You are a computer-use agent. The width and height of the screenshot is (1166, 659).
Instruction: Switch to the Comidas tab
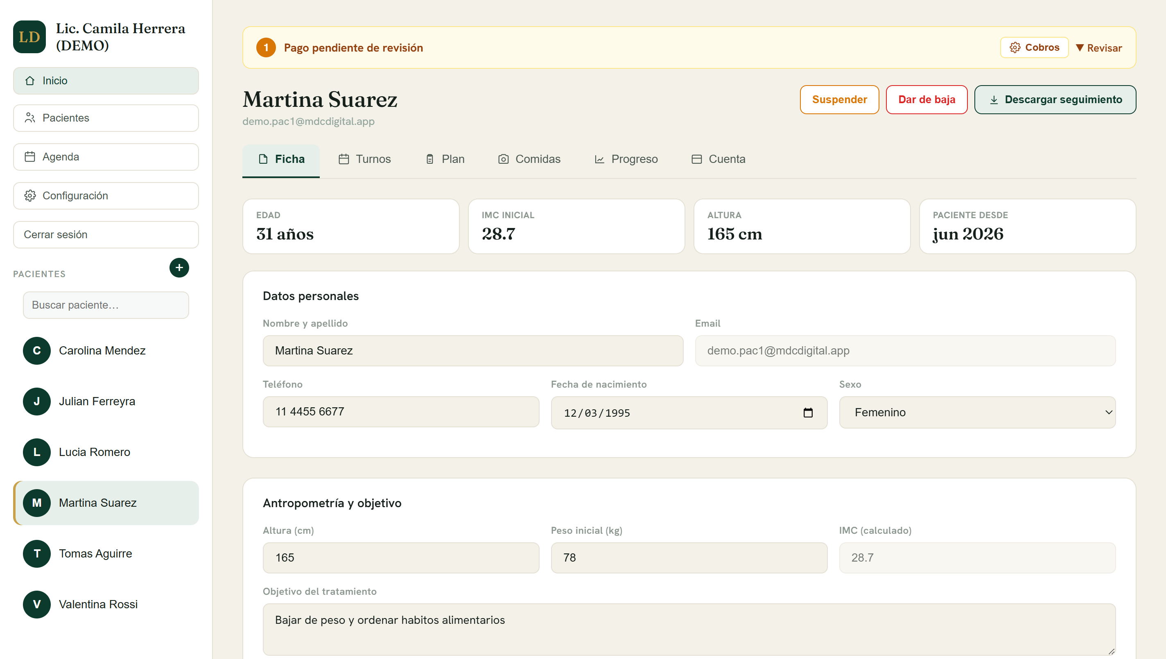(x=529, y=159)
